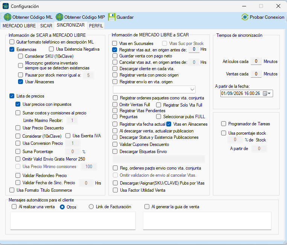This screenshot has height=245, width=287.
Task: Check Programador de Tareas
Action: [224, 124]
